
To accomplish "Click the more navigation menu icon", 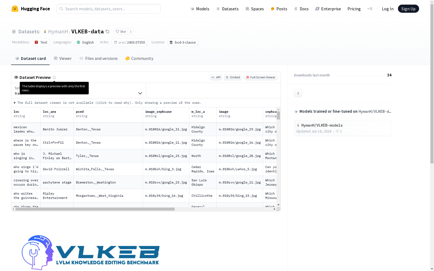I will (370, 9).
